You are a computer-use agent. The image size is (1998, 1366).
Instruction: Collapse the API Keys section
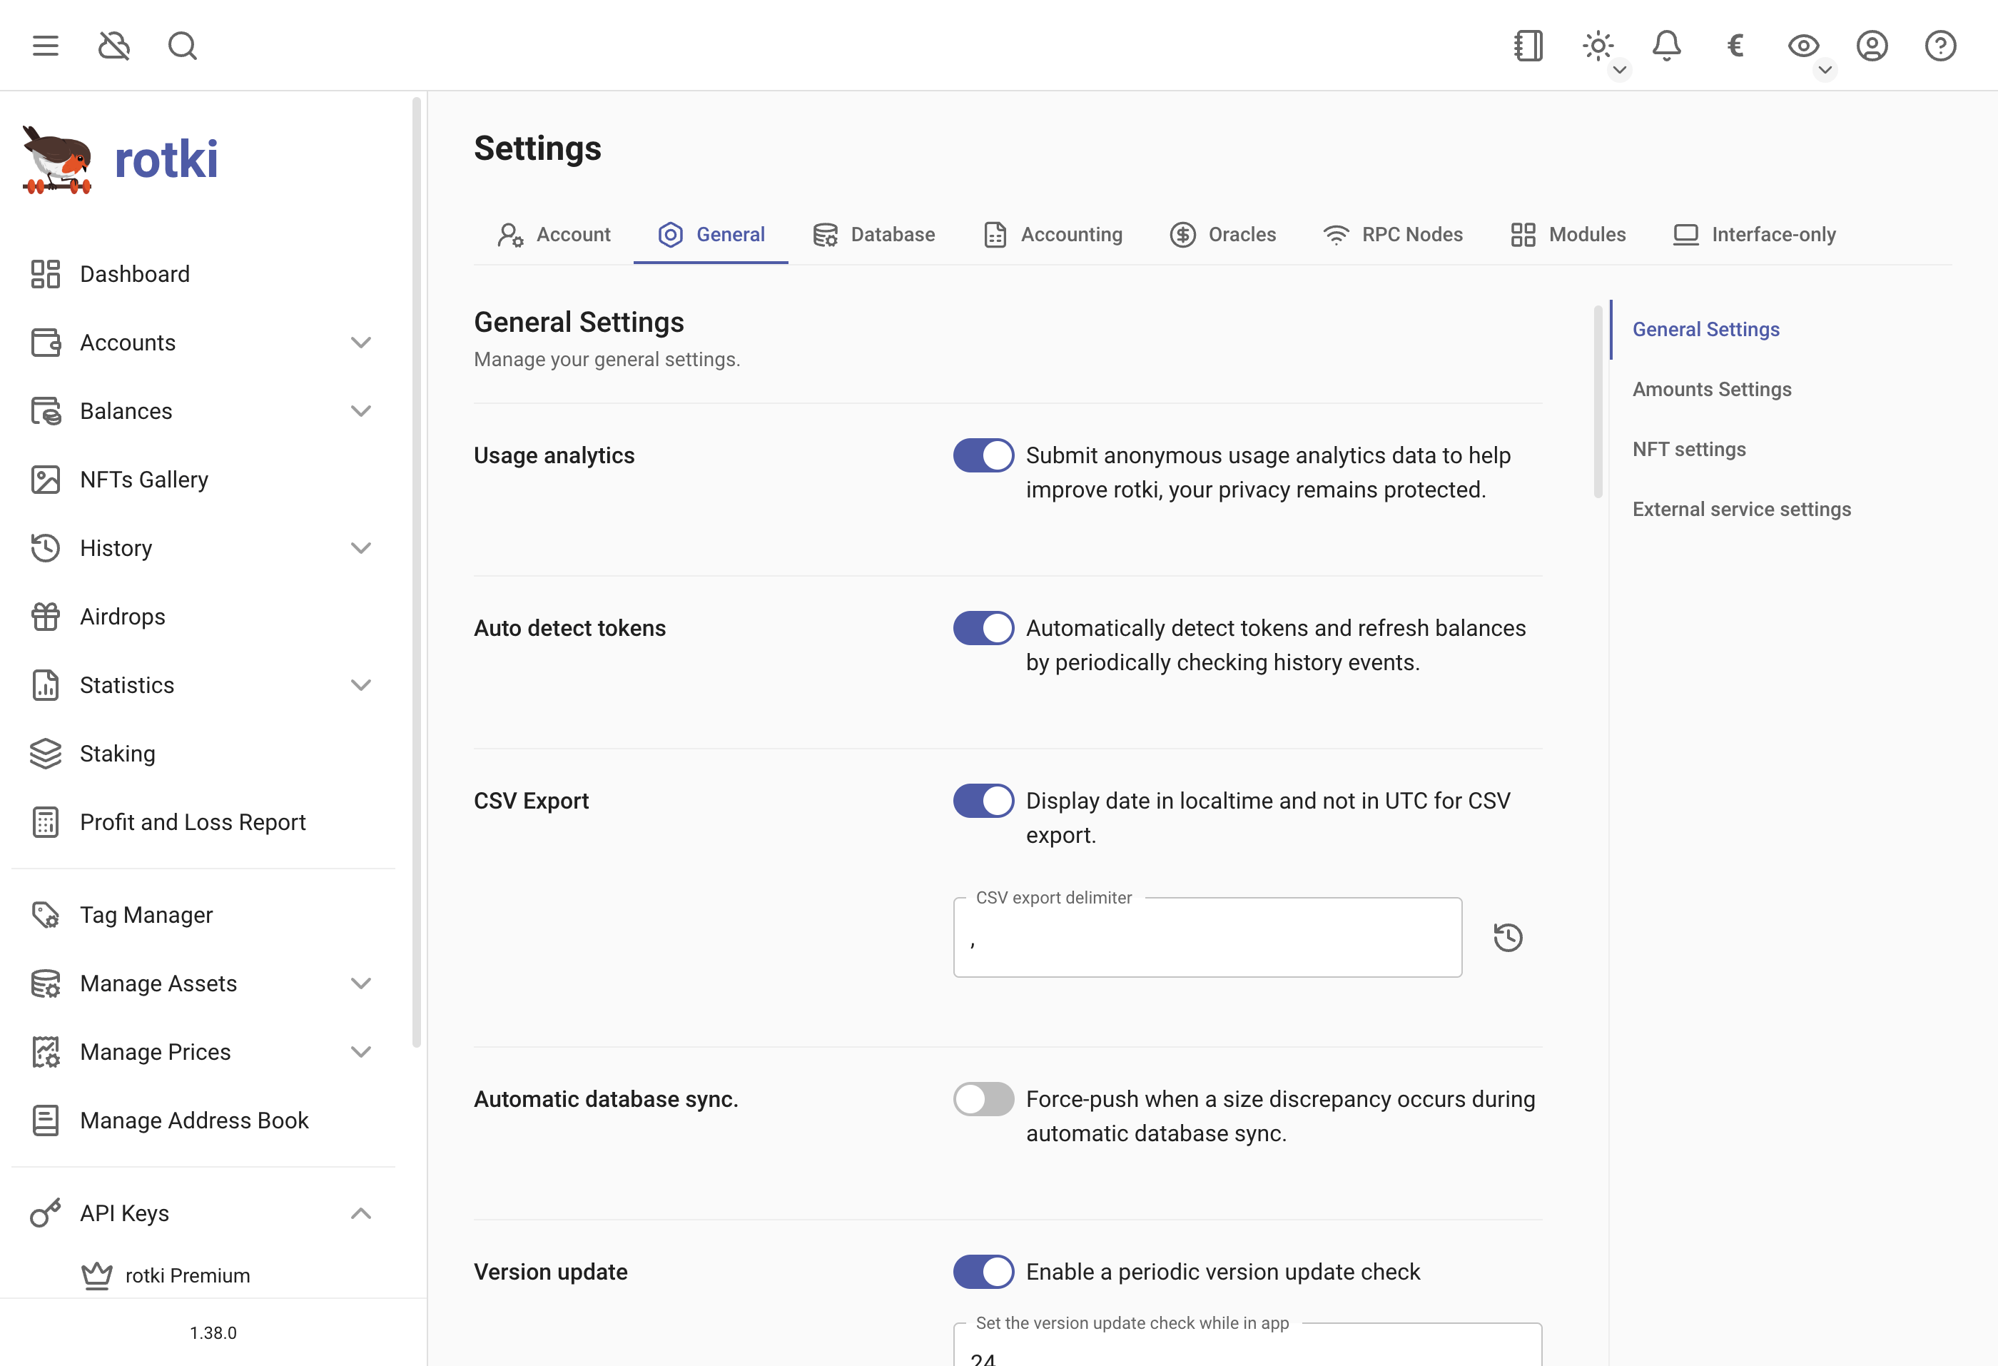[x=204, y=1213]
